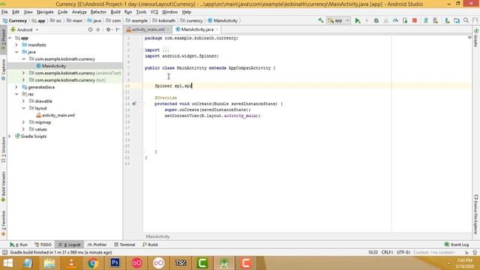This screenshot has height=270, width=480.
Task: Click the MainActivity editor breadcrumb at bottom
Action: [x=157, y=237]
